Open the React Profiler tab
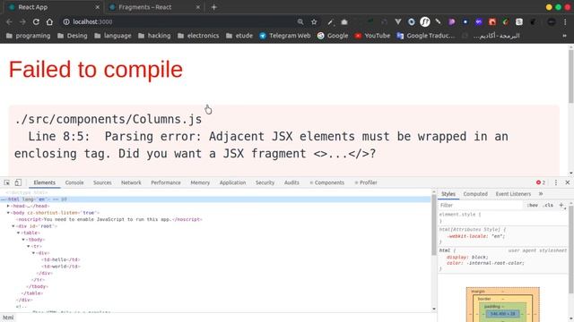 click(x=366, y=182)
